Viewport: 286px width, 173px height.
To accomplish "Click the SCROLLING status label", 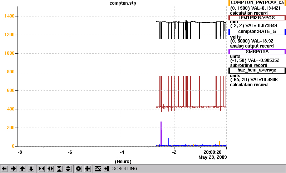I will (125, 169).
